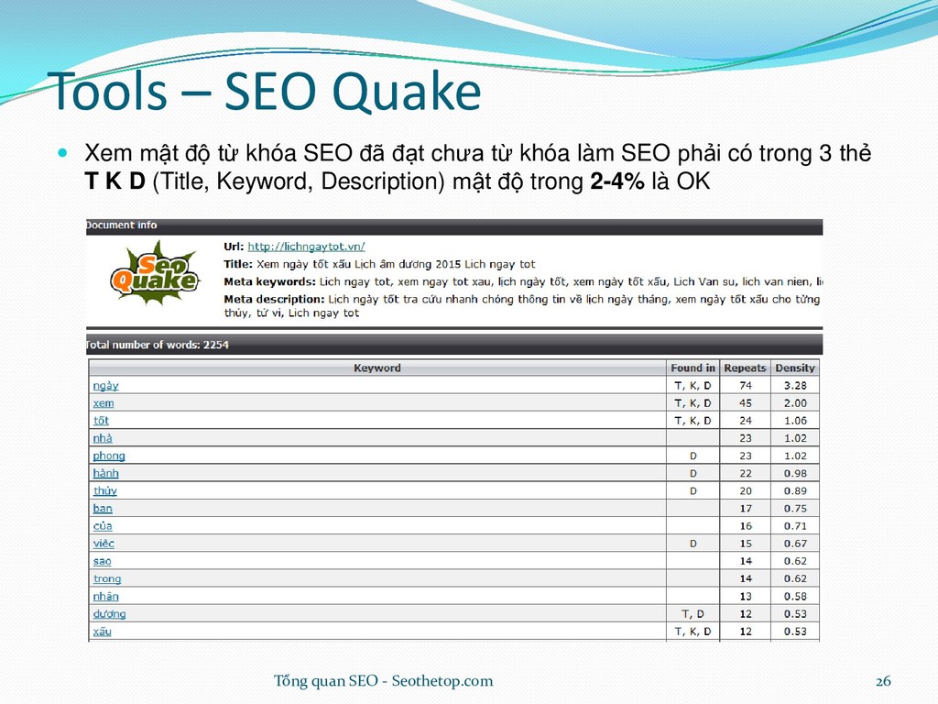Select repeats value 45
This screenshot has height=704, width=938.
coord(746,403)
